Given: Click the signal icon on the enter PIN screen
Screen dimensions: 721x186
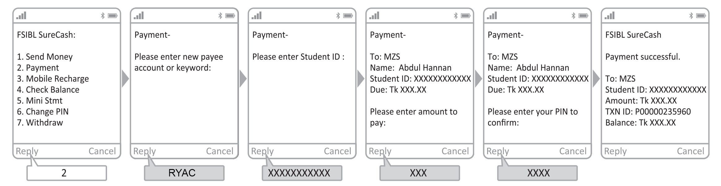Looking at the screenshot, I should 492,15.
